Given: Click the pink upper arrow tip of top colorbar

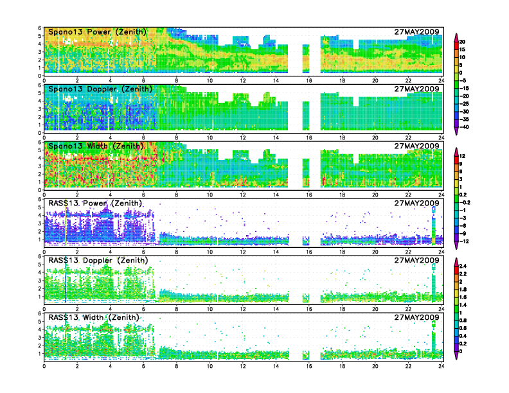Looking at the screenshot, I should coord(456,37).
